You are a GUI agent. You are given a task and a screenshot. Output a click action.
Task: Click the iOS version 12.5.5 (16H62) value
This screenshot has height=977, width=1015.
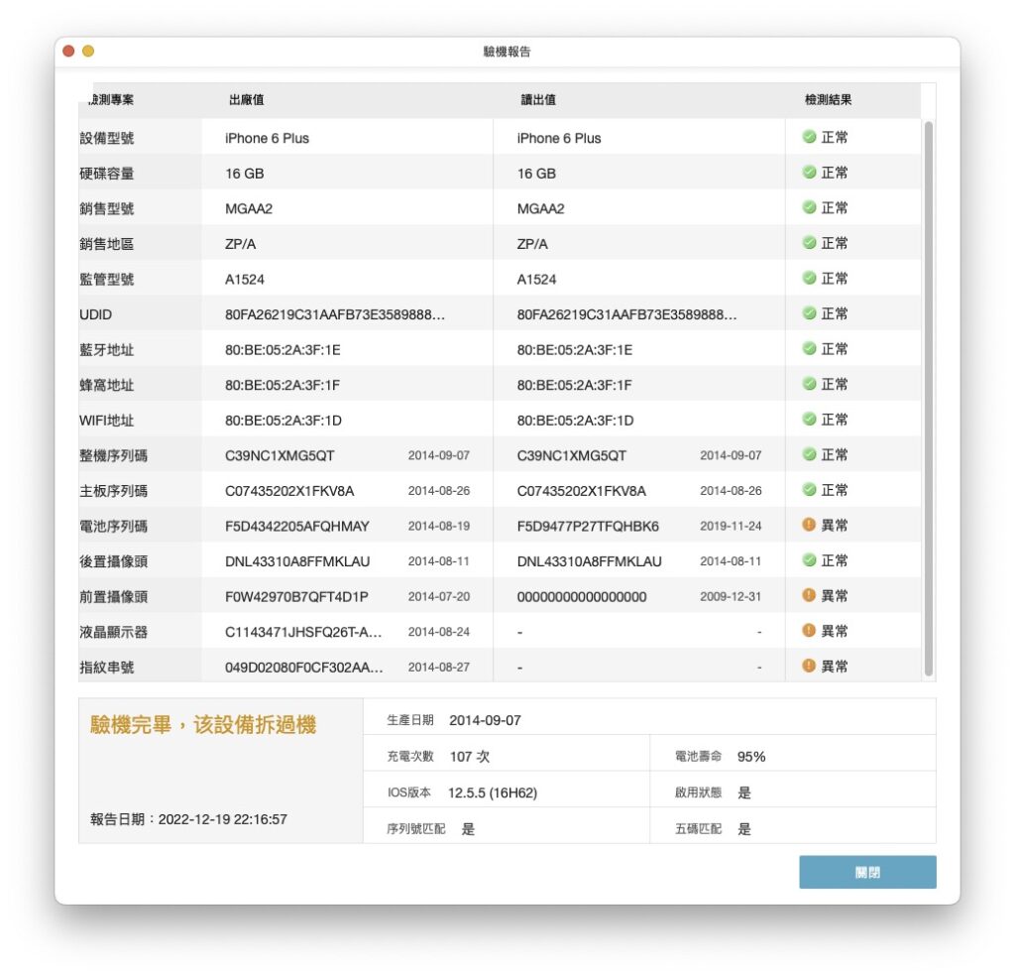[493, 793]
